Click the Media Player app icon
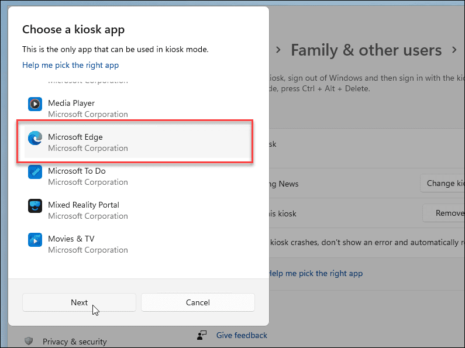The width and height of the screenshot is (465, 348). coord(35,104)
